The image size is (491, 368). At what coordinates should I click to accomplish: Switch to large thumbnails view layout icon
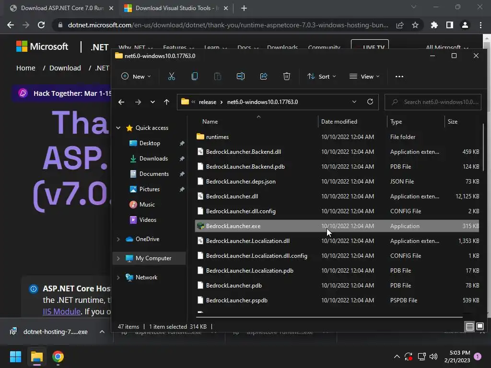pos(480,327)
